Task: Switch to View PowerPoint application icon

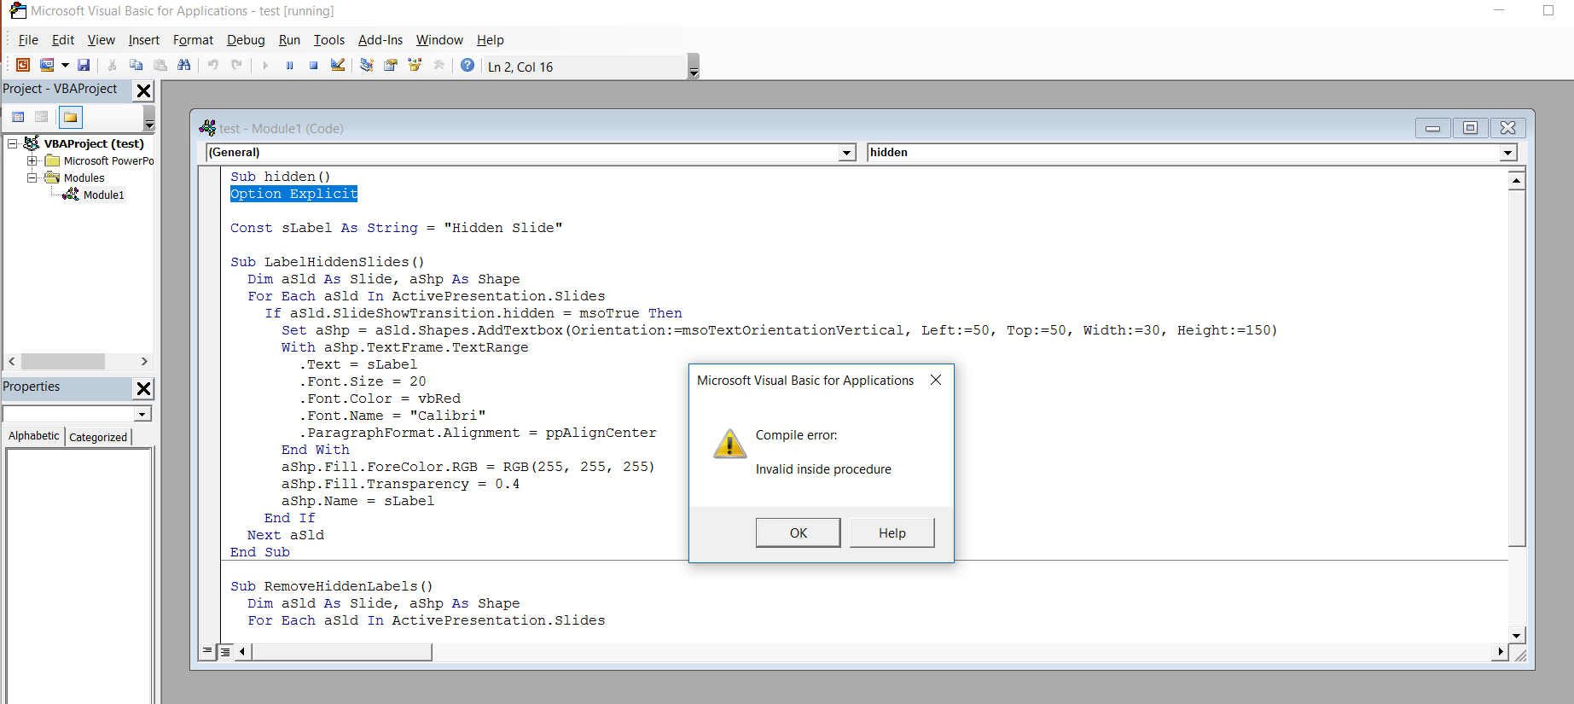Action: coord(23,66)
